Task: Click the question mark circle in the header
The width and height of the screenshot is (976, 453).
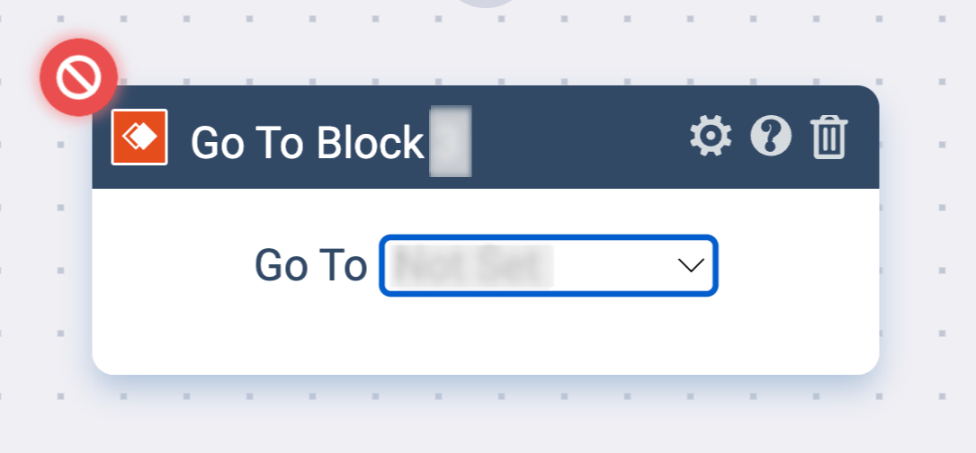Action: click(771, 136)
